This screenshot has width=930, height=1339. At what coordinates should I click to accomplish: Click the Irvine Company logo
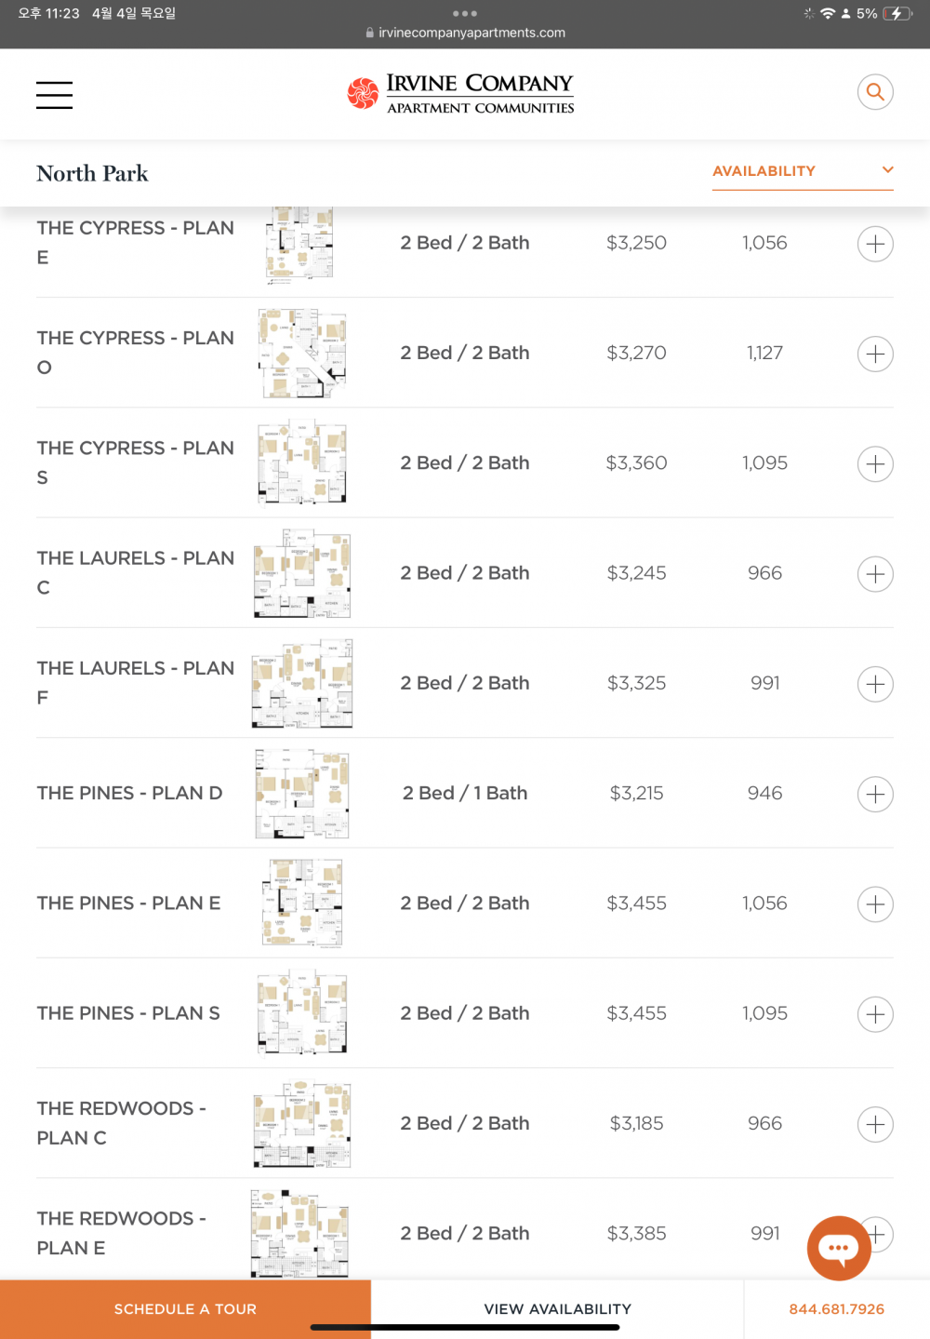(461, 93)
